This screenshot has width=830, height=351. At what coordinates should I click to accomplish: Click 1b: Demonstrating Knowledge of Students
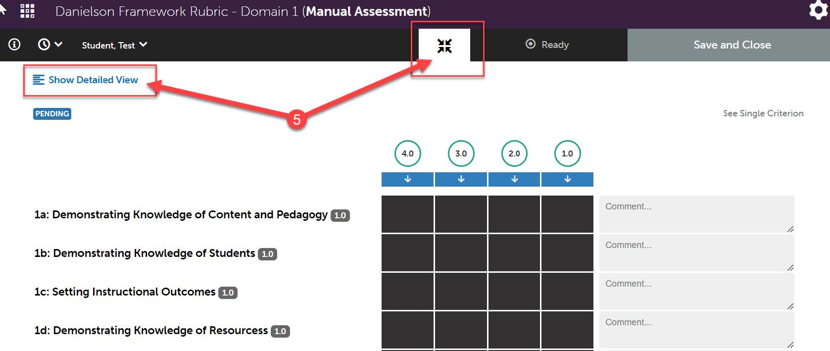coord(145,253)
